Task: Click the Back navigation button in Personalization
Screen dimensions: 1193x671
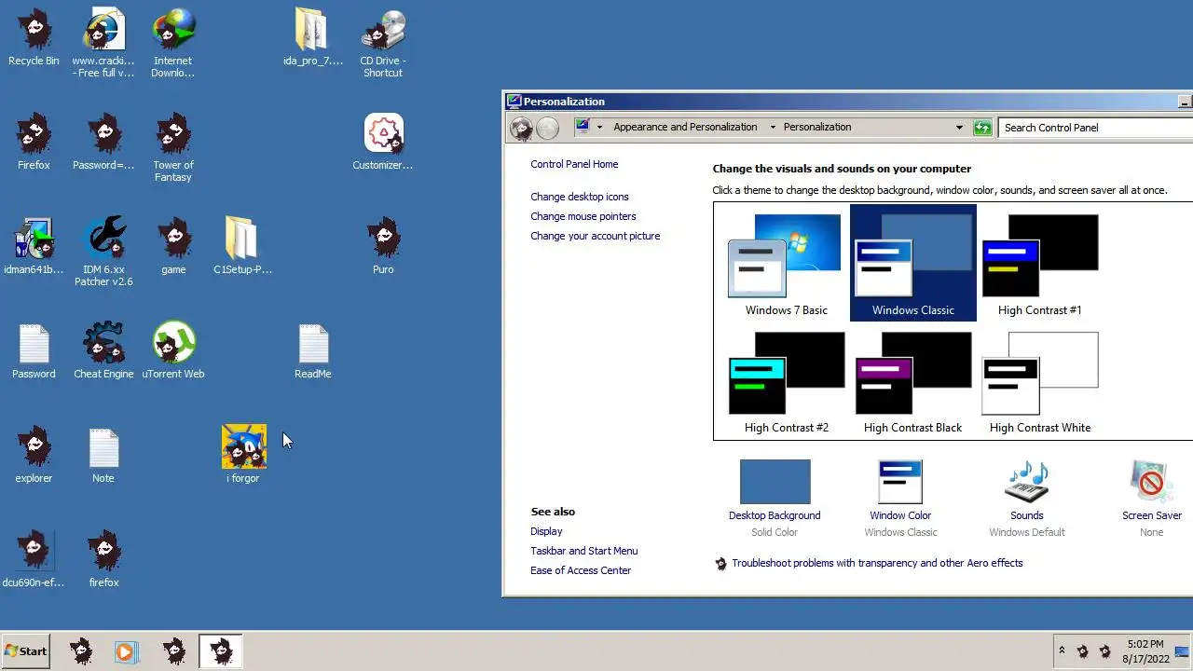Action: pos(521,128)
